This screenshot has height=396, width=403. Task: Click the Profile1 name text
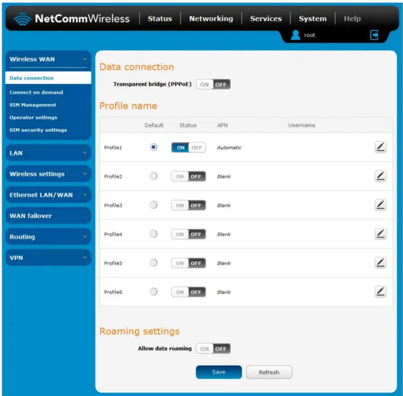click(113, 148)
